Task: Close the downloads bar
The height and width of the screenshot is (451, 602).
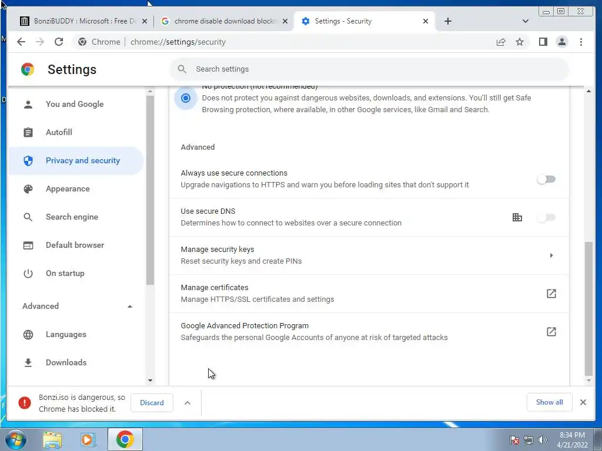Action: pos(583,402)
